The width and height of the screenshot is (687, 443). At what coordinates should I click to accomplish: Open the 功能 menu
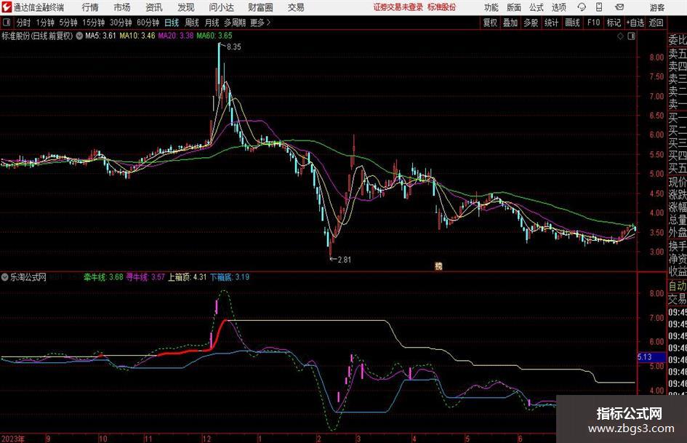pyautogui.click(x=491, y=7)
